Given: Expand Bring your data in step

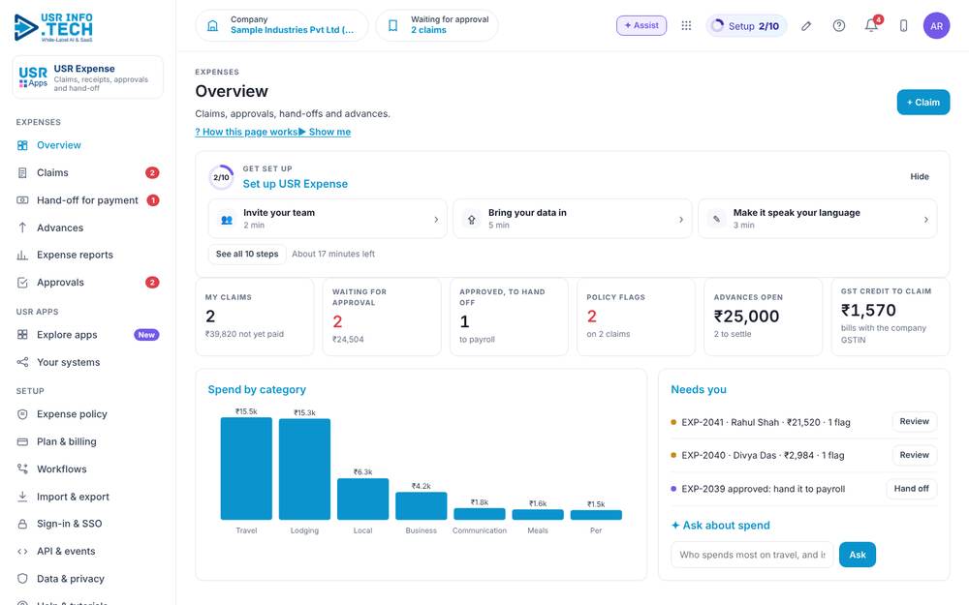Looking at the screenshot, I should coord(573,219).
